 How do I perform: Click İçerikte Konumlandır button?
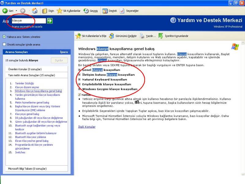(x=173, y=36)
